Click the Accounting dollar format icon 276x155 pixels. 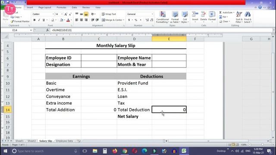tap(129, 20)
